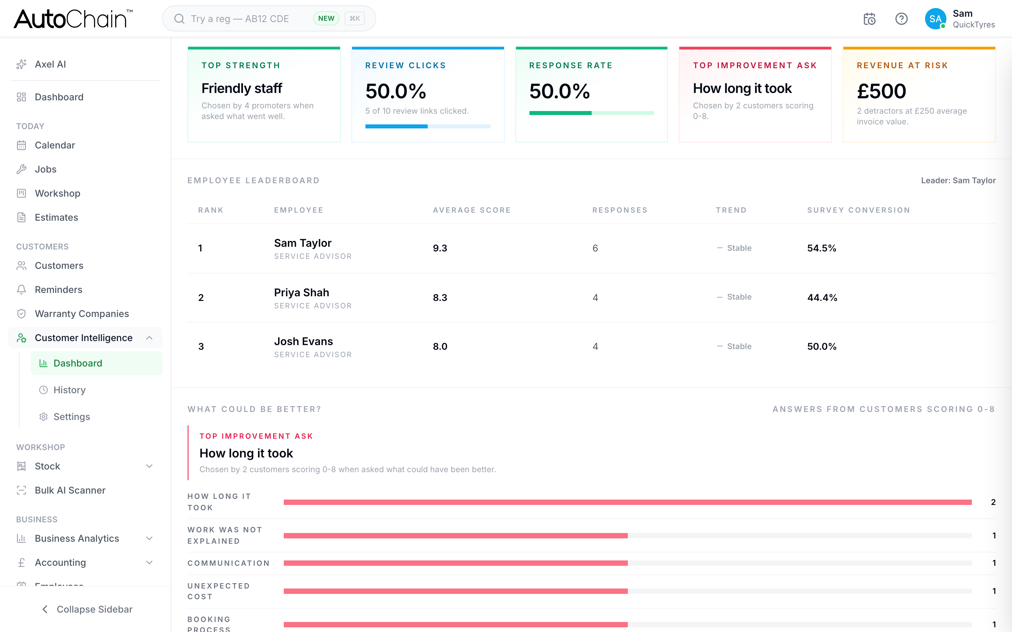Click the Communication improvement bar row

click(x=591, y=563)
